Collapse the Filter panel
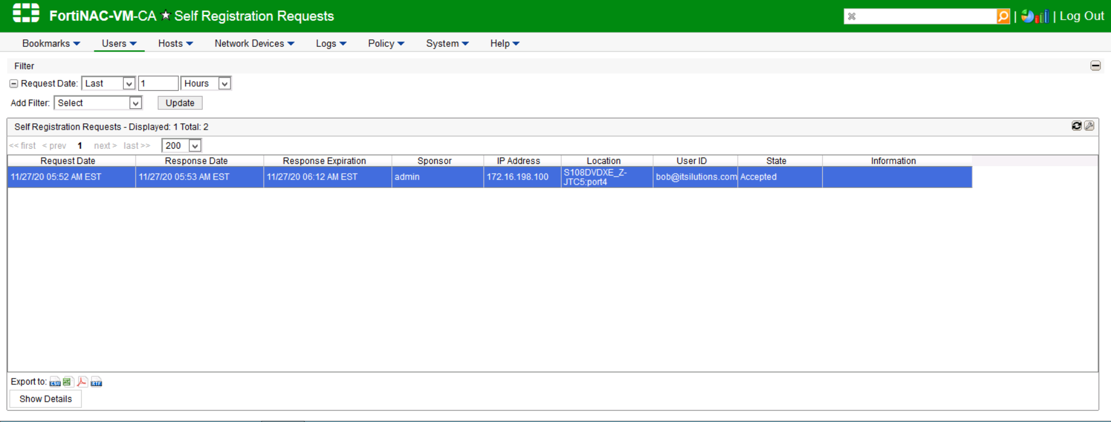The image size is (1111, 422). pos(1095,66)
